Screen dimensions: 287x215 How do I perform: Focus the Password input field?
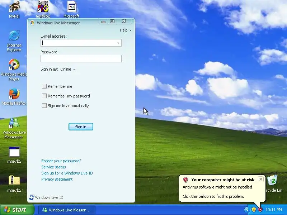click(81, 59)
